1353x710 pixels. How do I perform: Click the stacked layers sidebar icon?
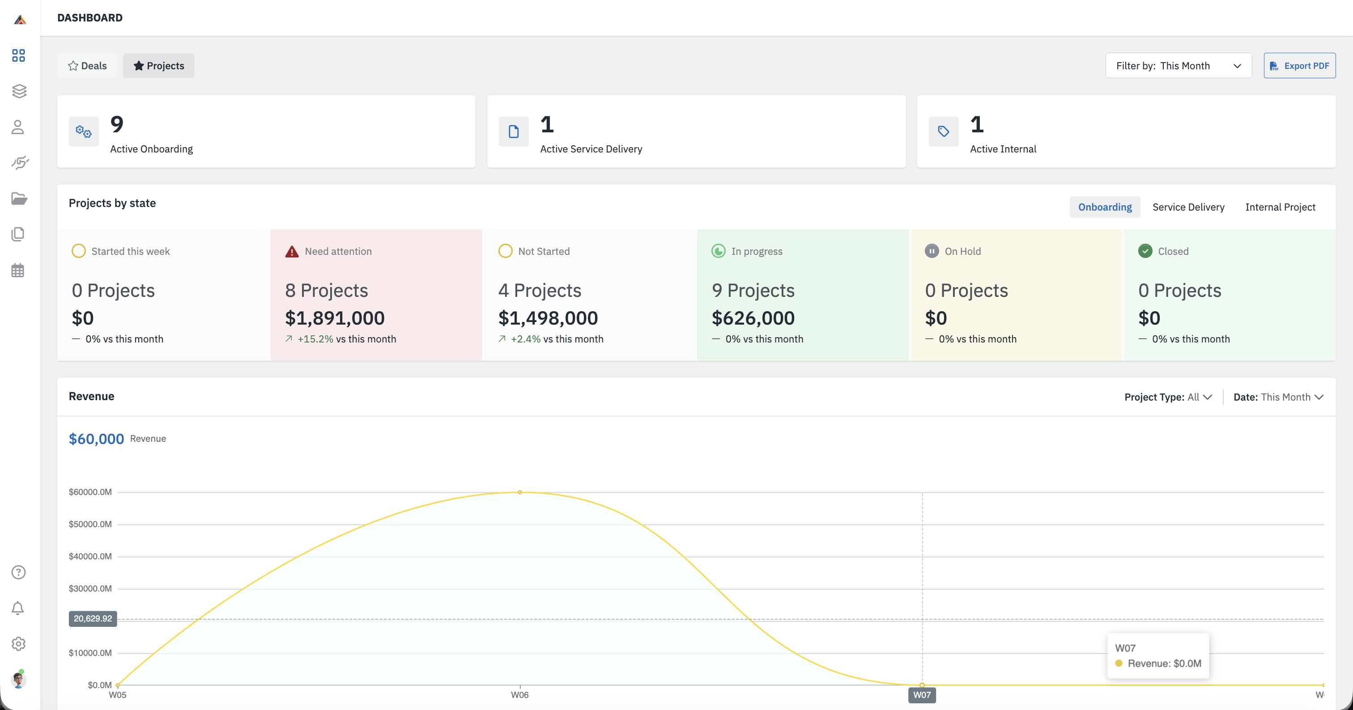19,91
